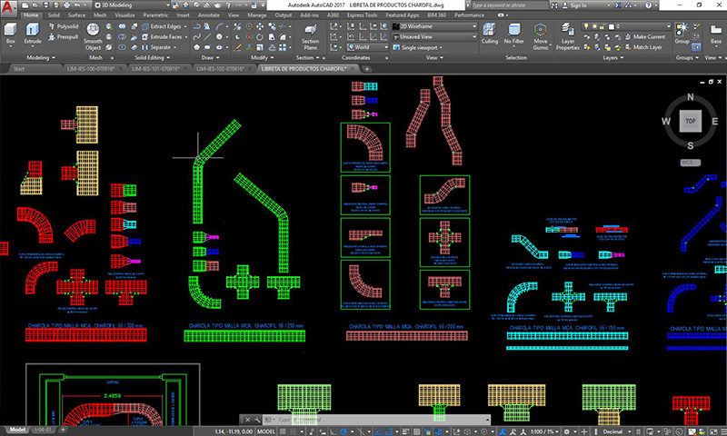Toggle the drawing grid display in status bar
Image resolution: width=727 pixels, height=436 pixels.
pyautogui.click(x=283, y=431)
